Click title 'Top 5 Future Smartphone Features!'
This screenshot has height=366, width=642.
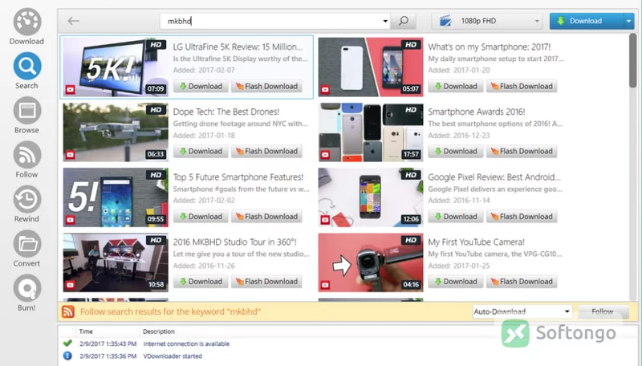[x=238, y=177]
